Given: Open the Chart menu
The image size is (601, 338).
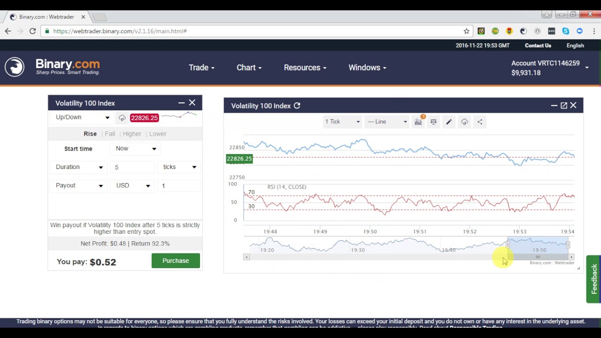Looking at the screenshot, I should (x=249, y=68).
